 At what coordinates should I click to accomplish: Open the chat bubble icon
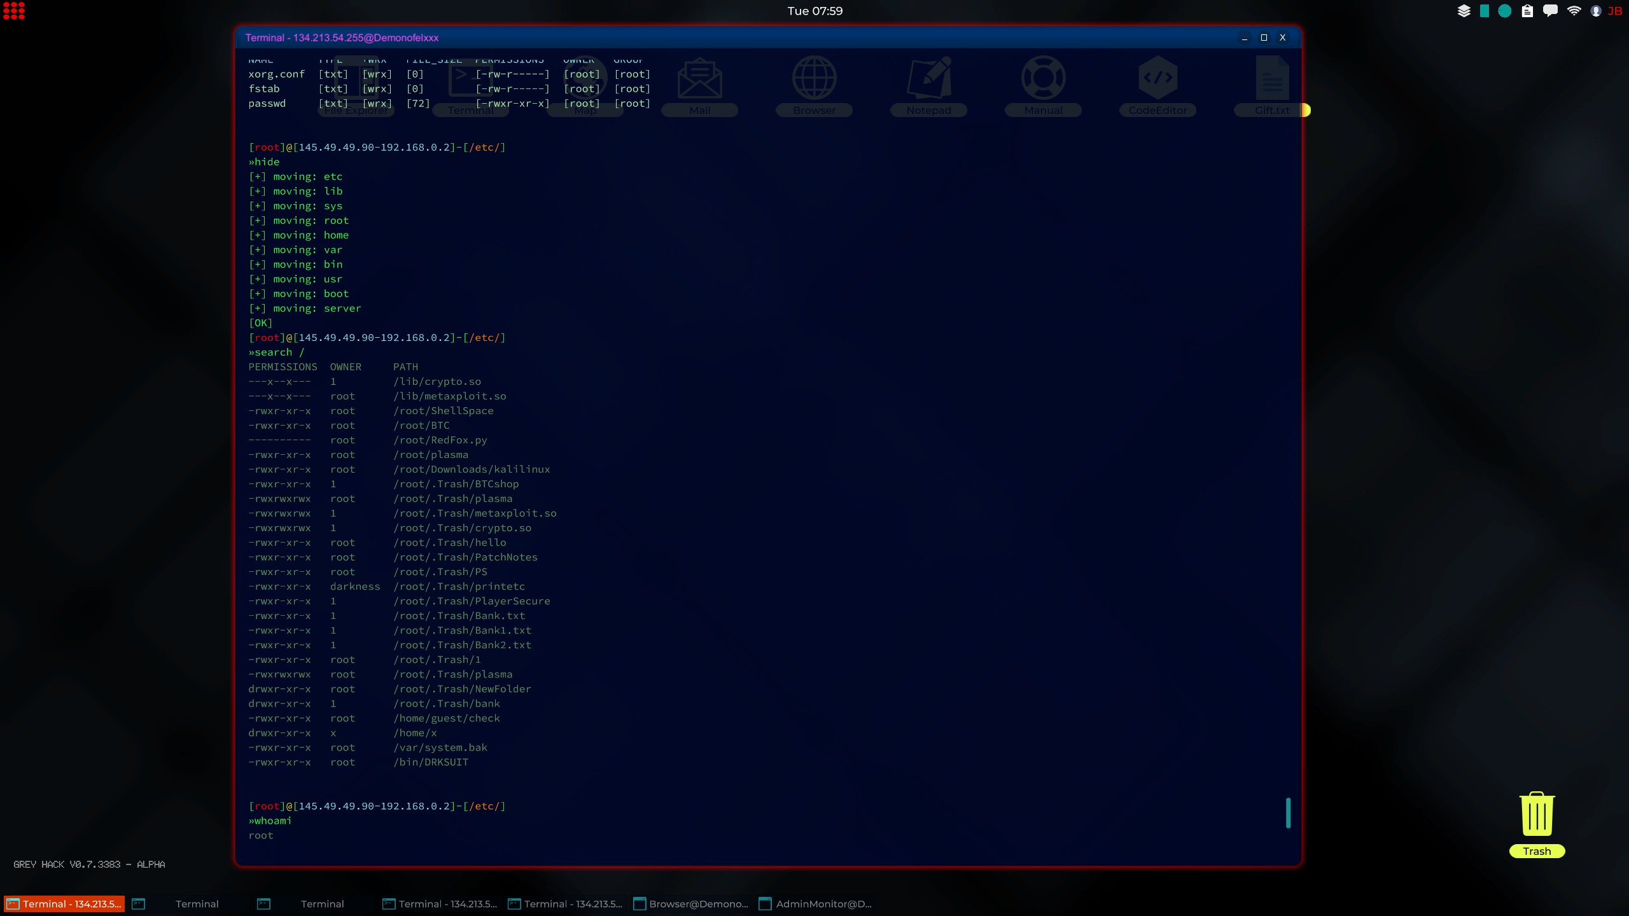click(1550, 11)
